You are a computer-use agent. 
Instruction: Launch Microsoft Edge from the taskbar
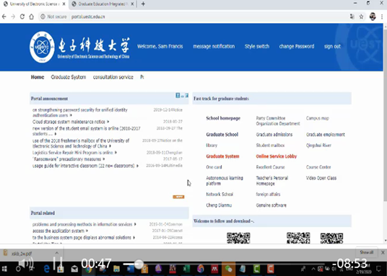click(46, 269)
